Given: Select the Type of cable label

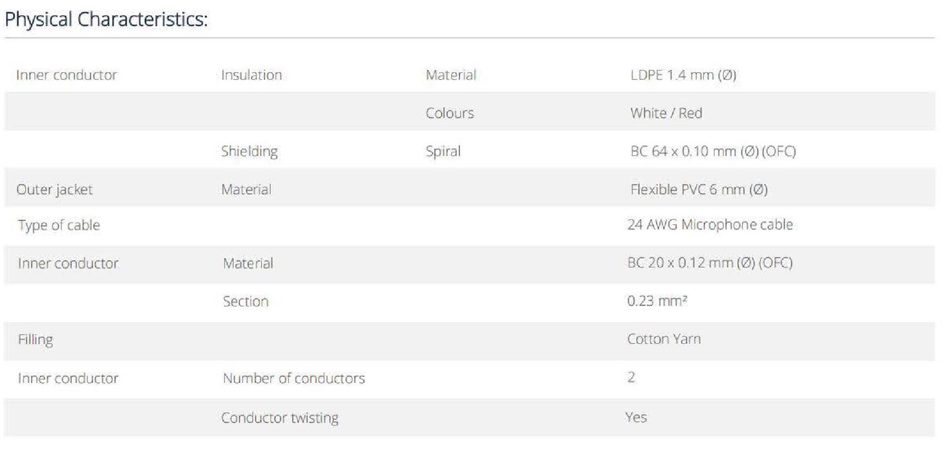Looking at the screenshot, I should tap(59, 225).
